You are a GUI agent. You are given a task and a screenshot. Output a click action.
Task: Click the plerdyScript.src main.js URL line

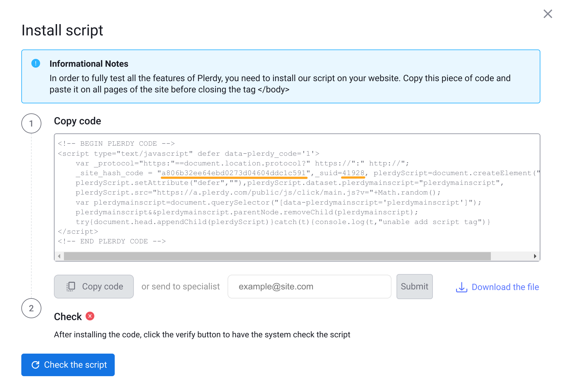[x=258, y=192]
